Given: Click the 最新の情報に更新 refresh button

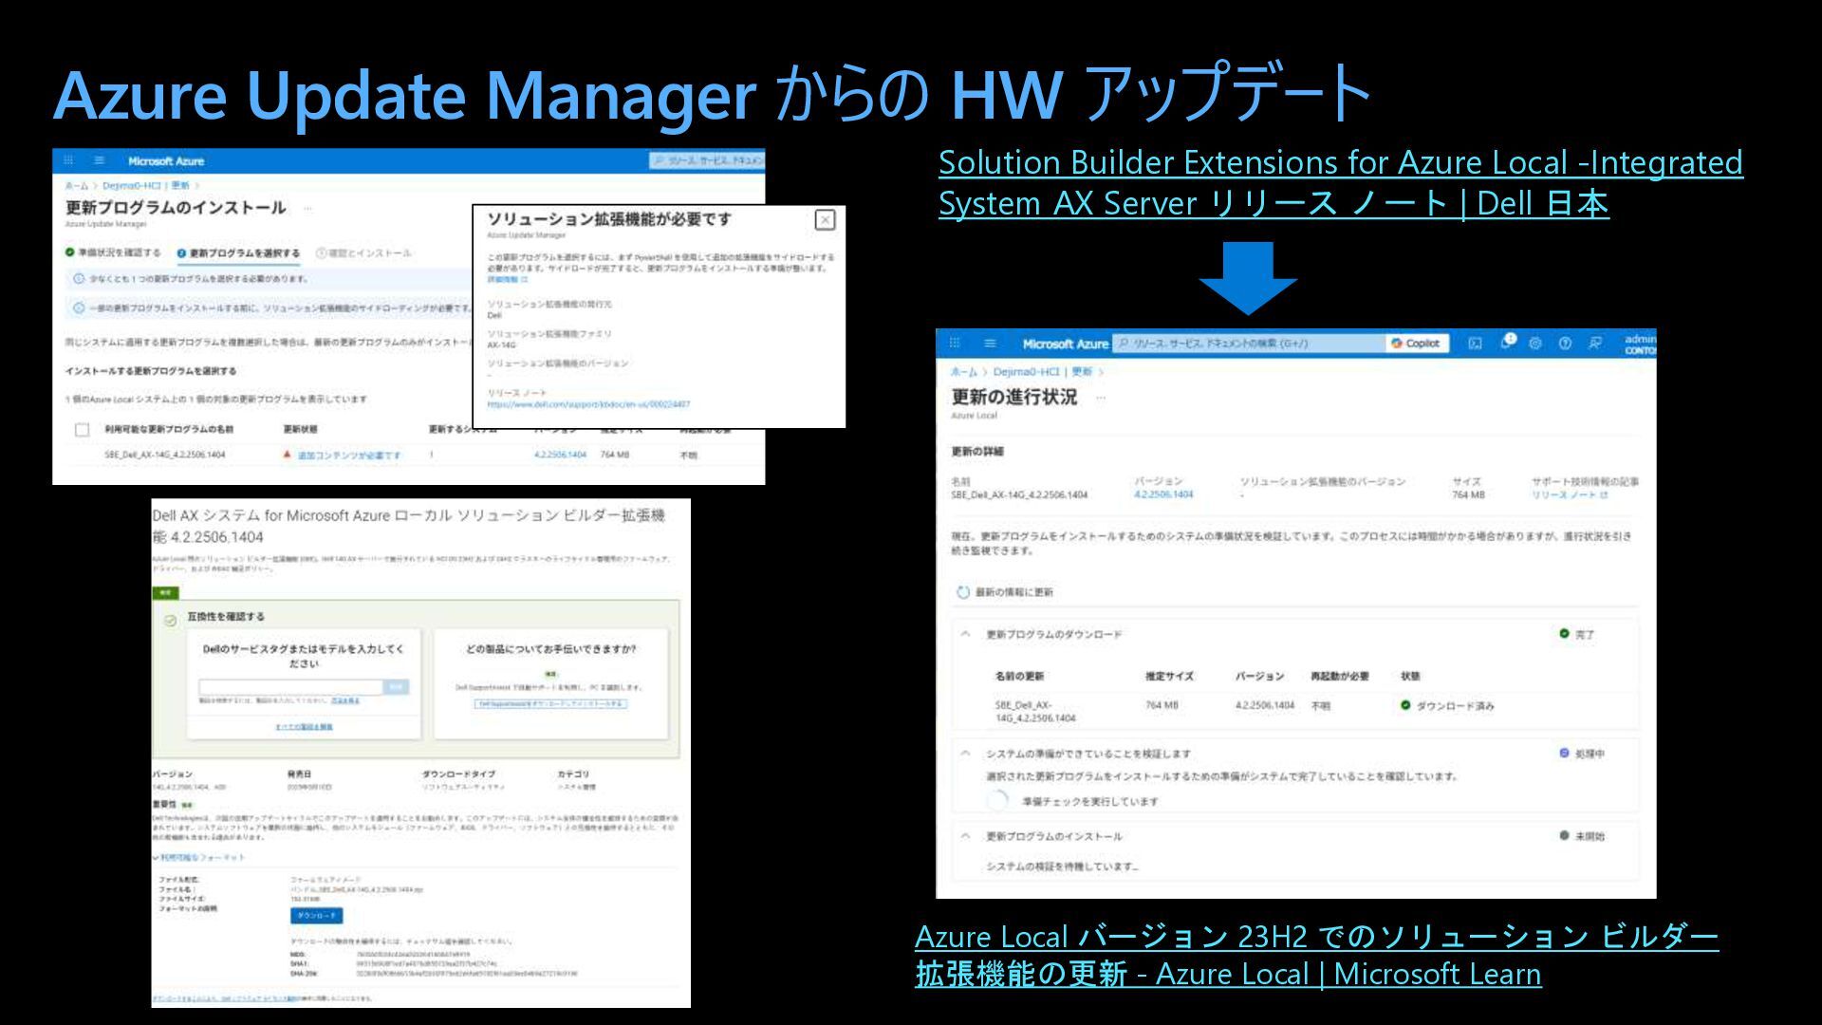Looking at the screenshot, I should 1006,592.
